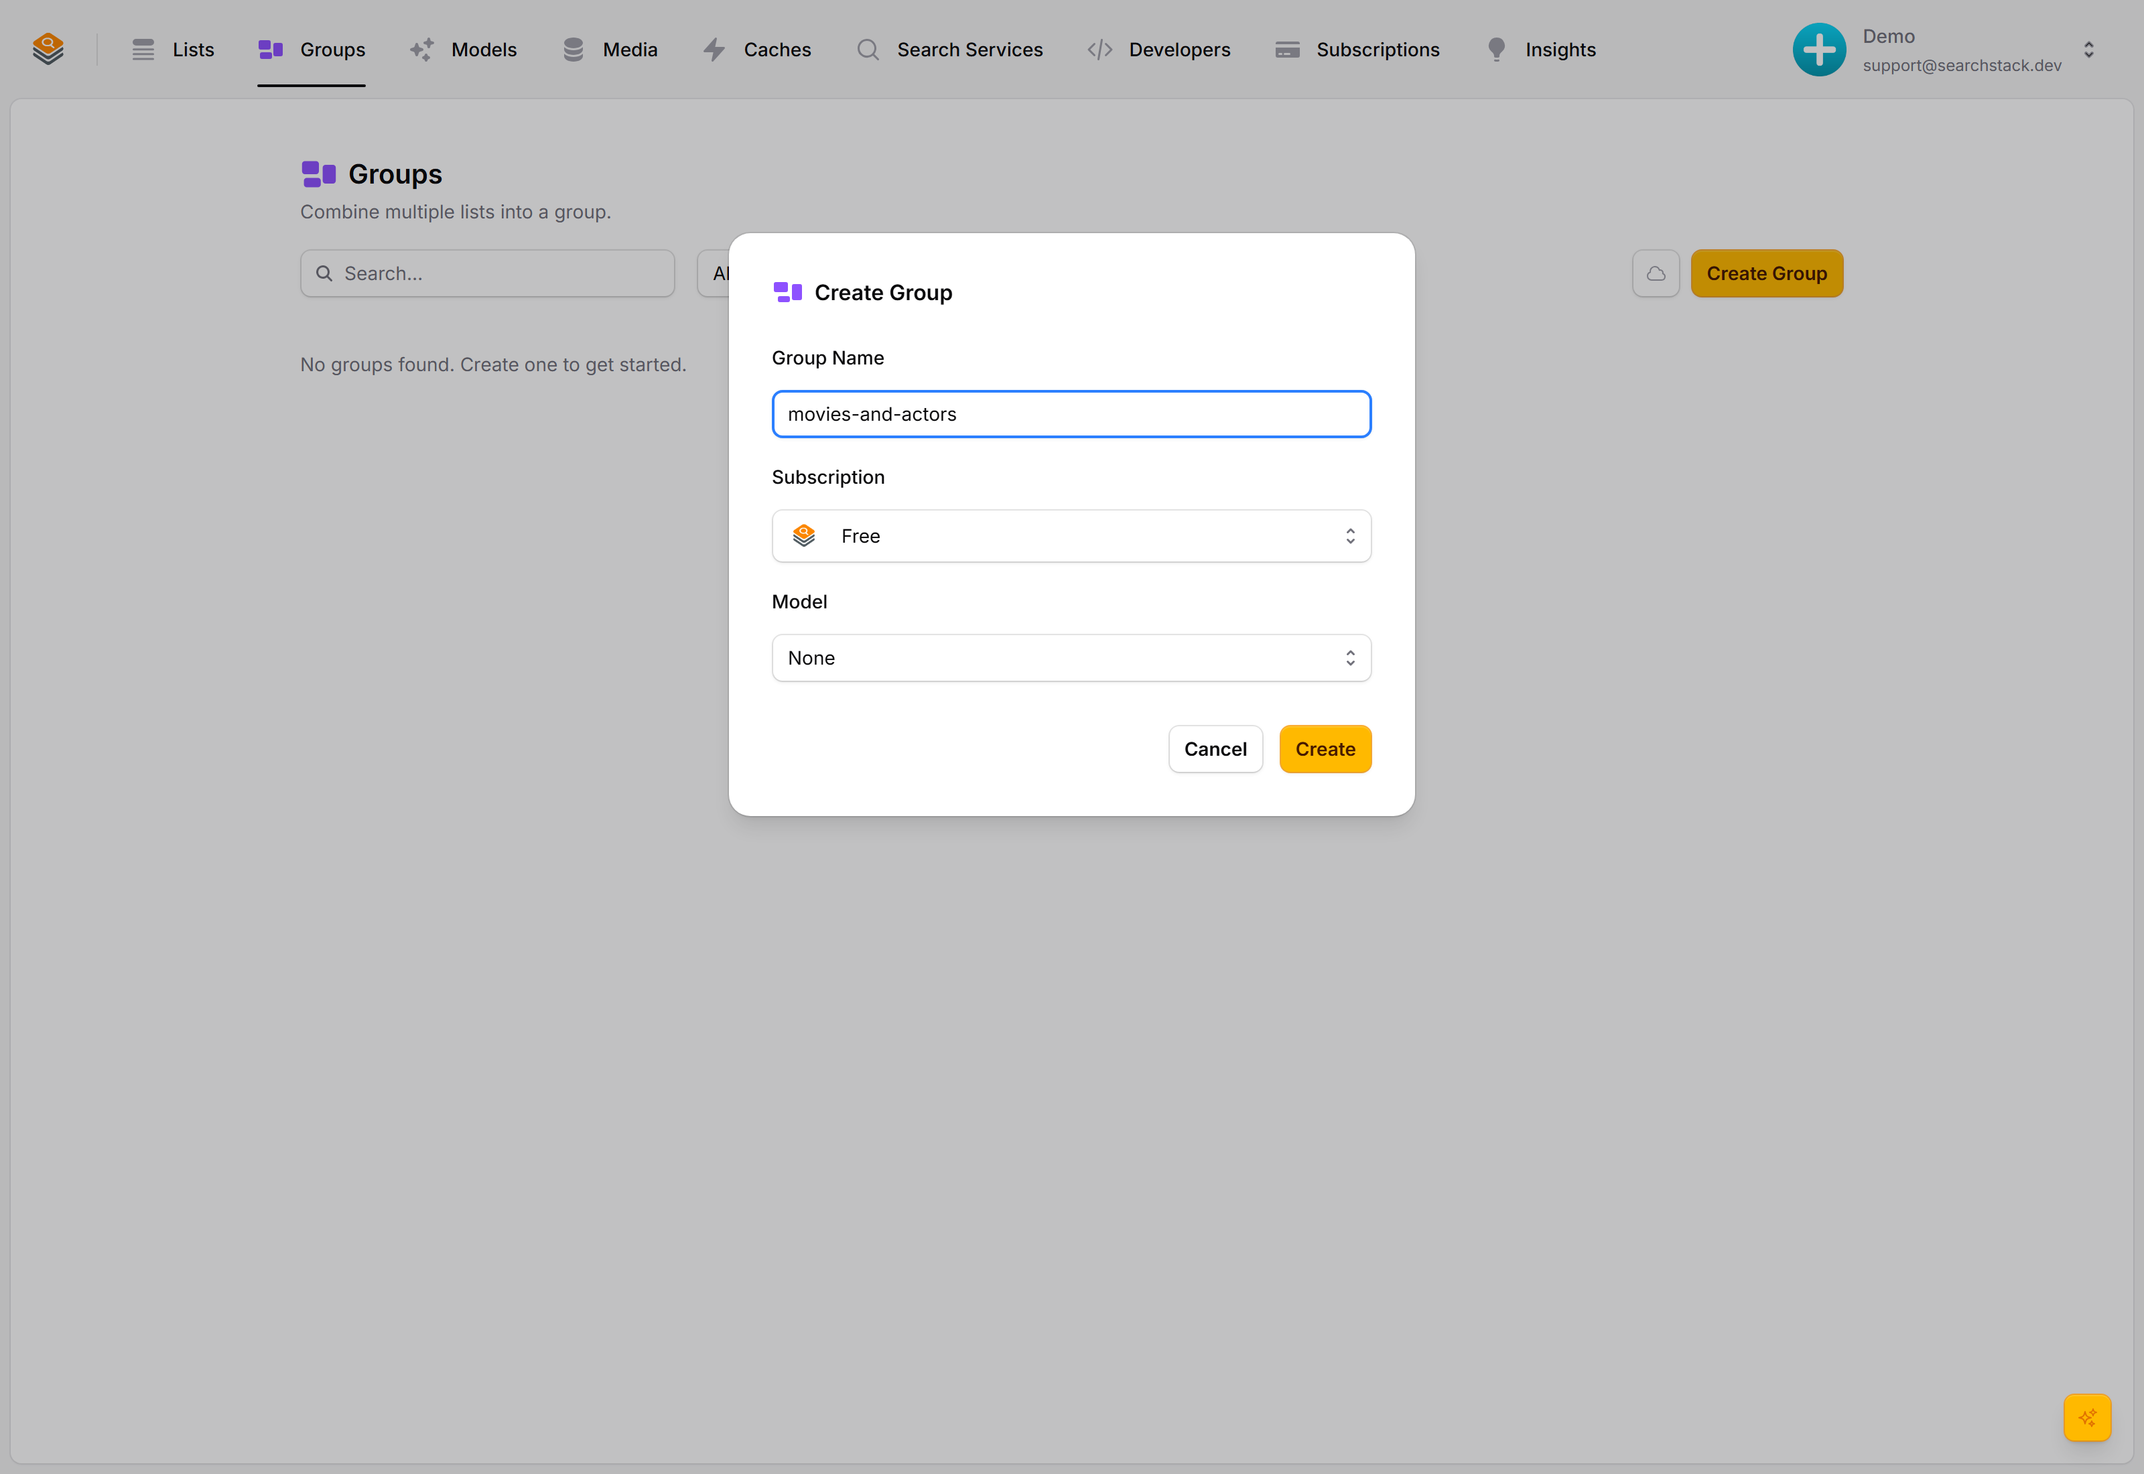Screen dimensions: 2144x1474
Task: Click the 'Combine multiple lists into a group' text
Action: (x=455, y=212)
